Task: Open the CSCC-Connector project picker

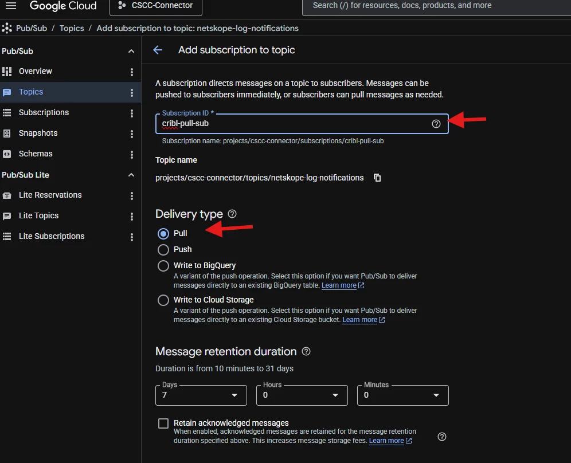Action: click(156, 6)
